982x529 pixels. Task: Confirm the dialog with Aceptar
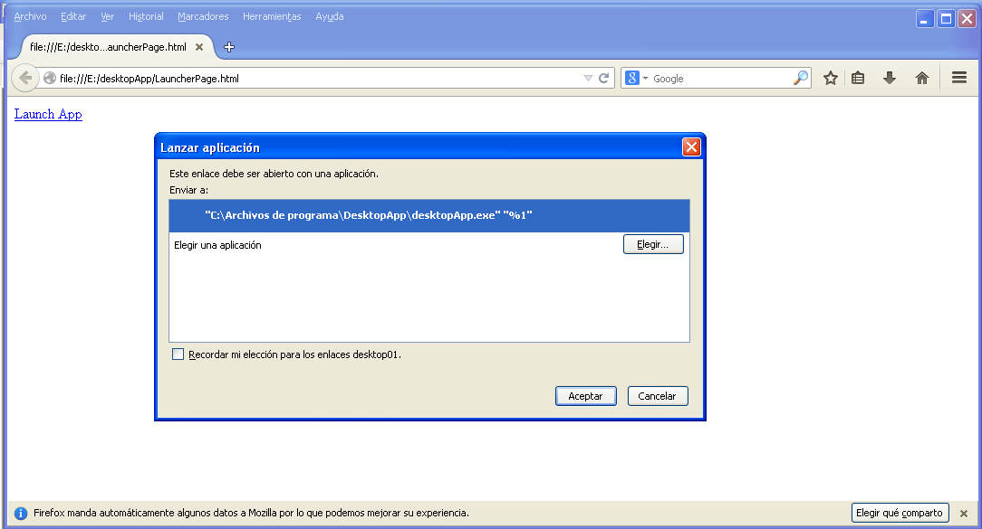585,395
